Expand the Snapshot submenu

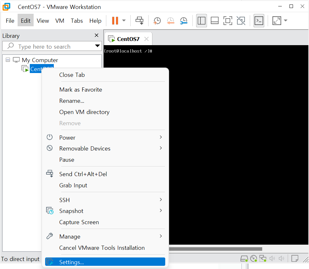105,211
